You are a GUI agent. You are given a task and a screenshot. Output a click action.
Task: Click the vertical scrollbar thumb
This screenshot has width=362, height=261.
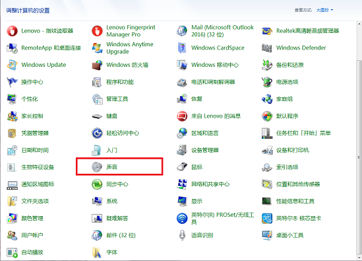(359, 157)
